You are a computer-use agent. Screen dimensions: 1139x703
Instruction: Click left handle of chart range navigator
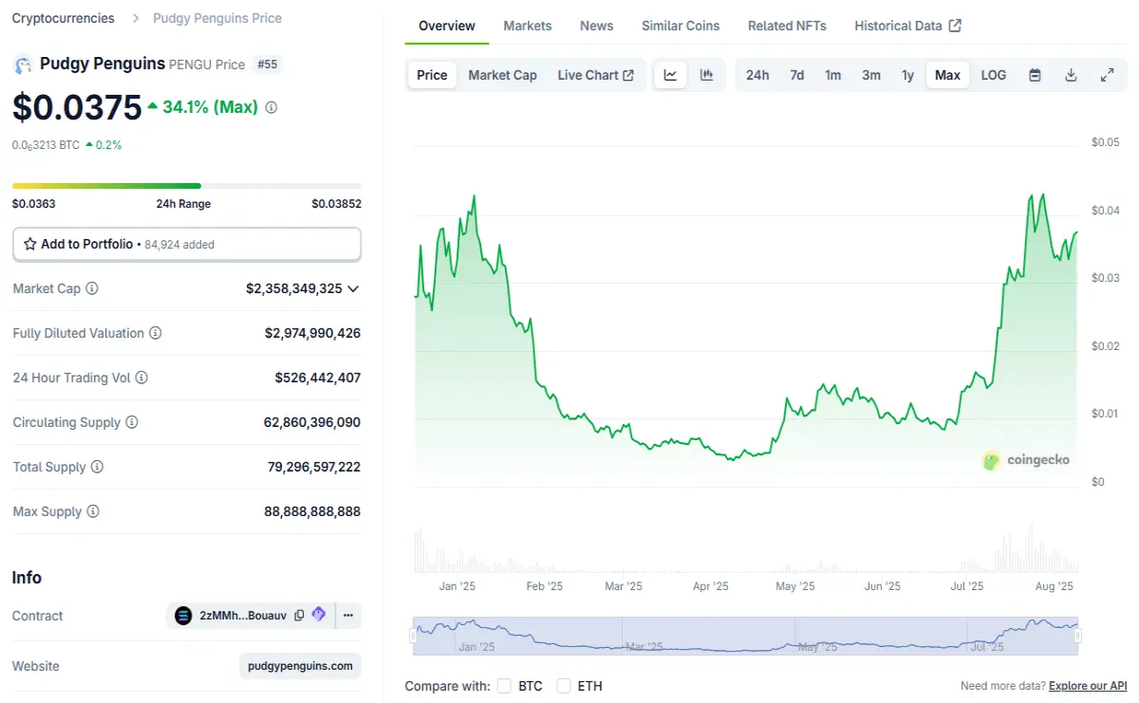(414, 636)
